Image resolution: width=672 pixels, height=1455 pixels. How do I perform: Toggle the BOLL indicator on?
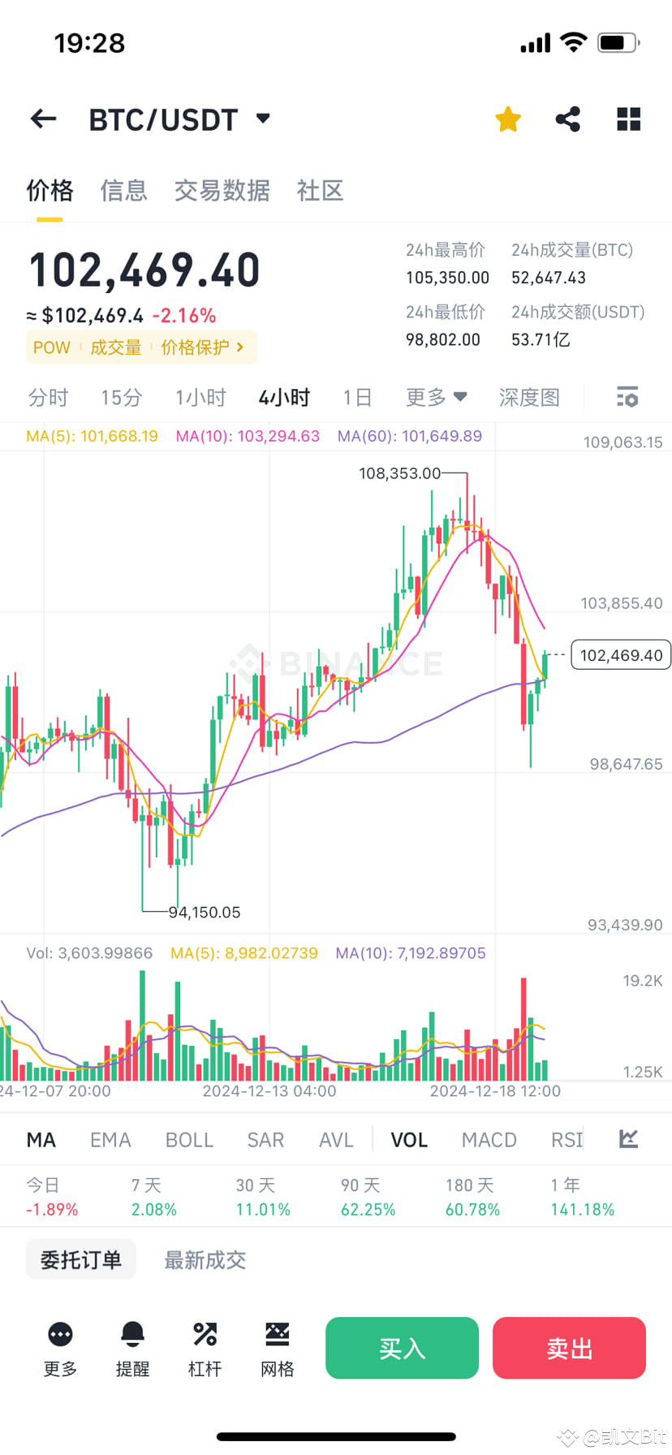(188, 1139)
